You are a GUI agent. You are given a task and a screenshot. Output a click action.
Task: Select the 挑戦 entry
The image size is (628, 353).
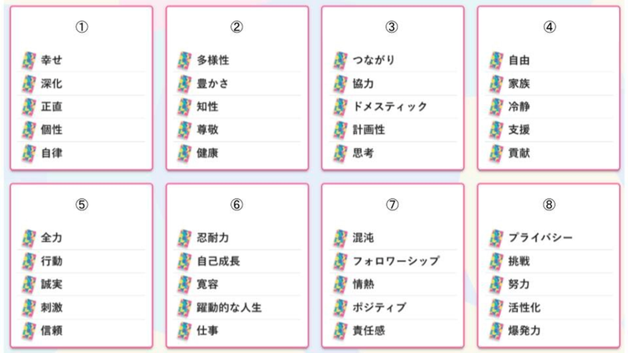[519, 261]
